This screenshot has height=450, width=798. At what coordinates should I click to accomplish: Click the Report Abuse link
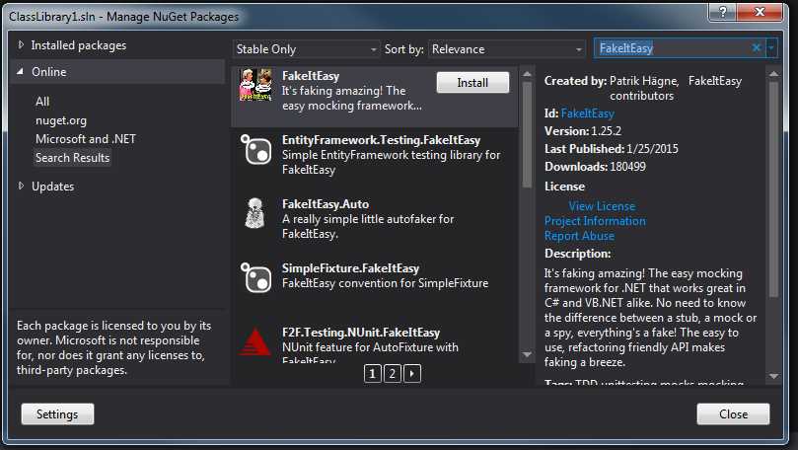579,236
